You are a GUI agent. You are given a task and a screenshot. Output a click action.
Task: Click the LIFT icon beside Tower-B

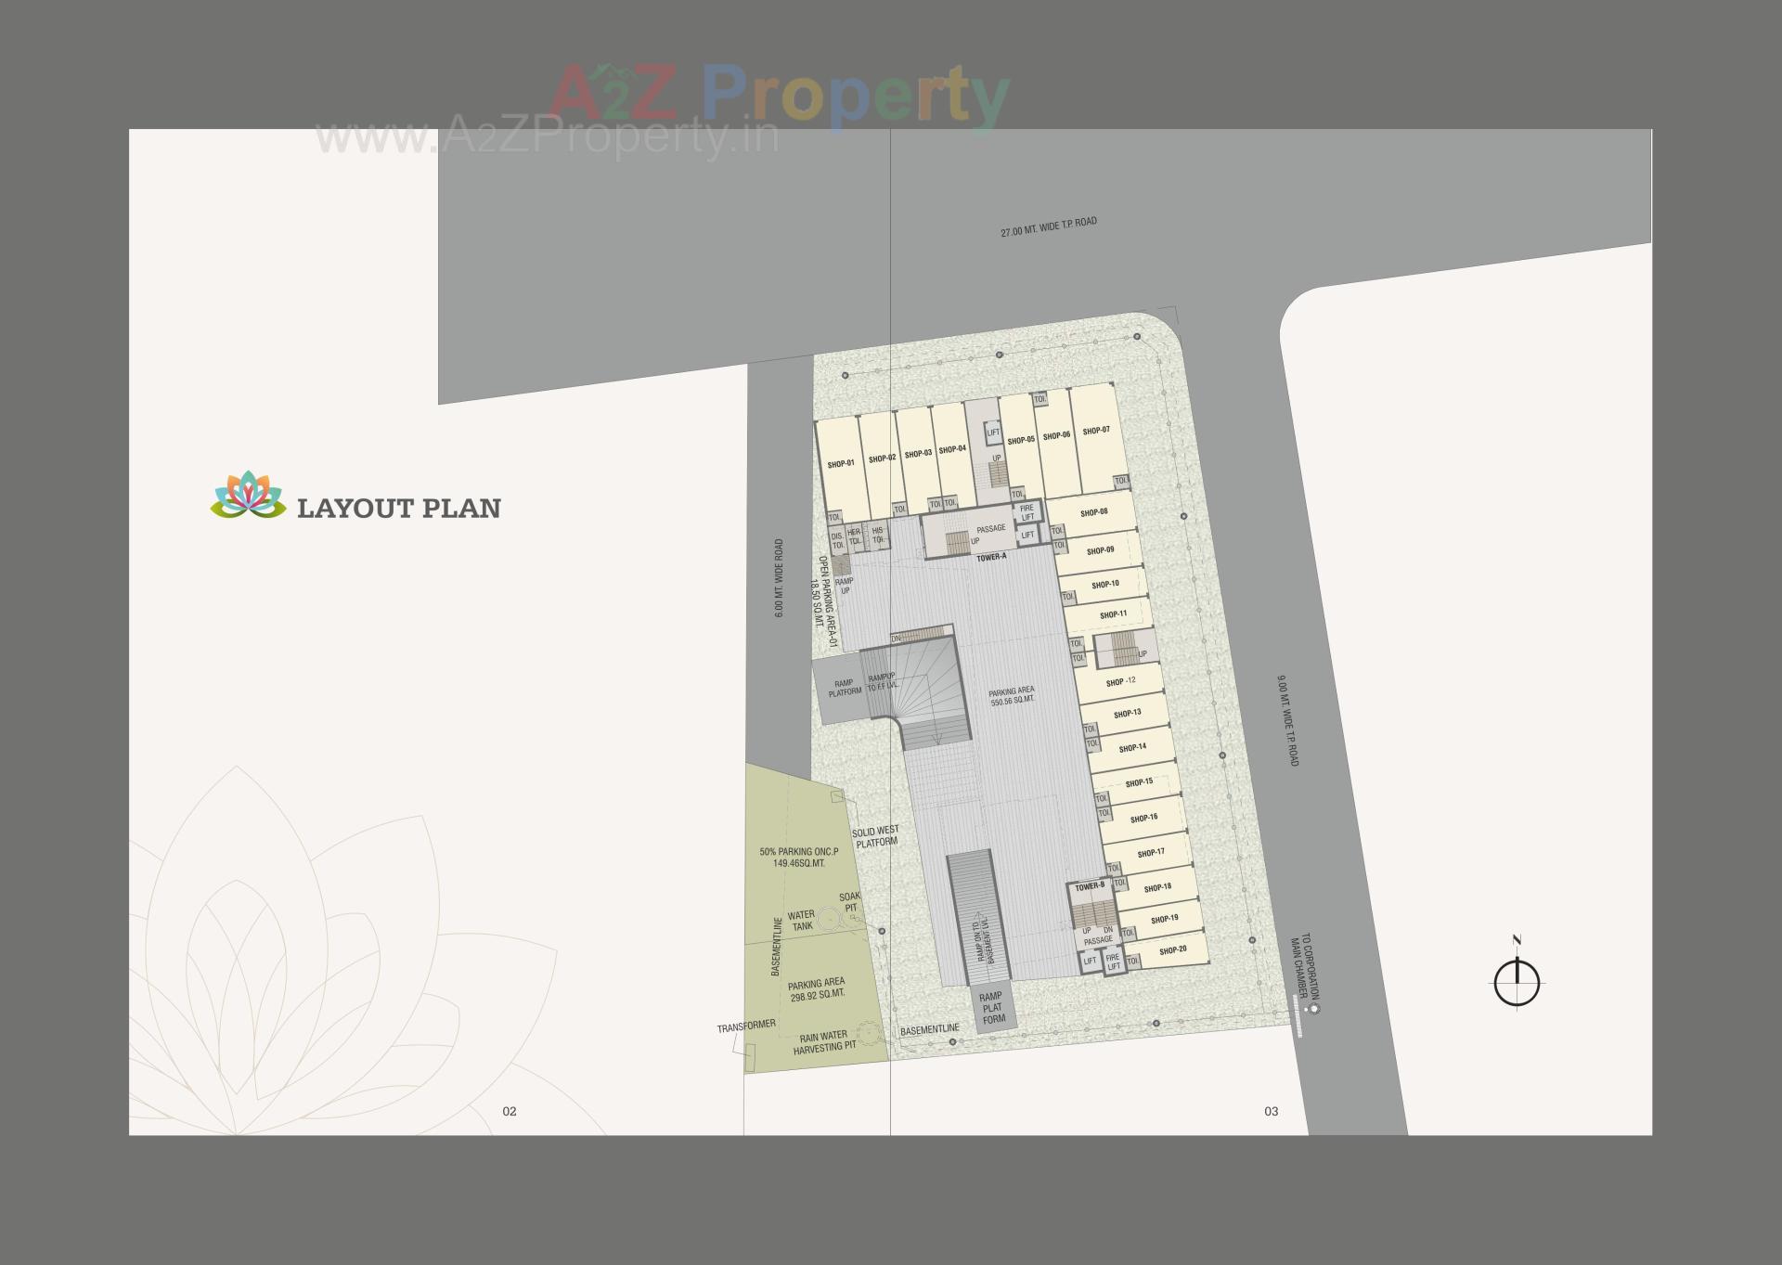point(1091,960)
